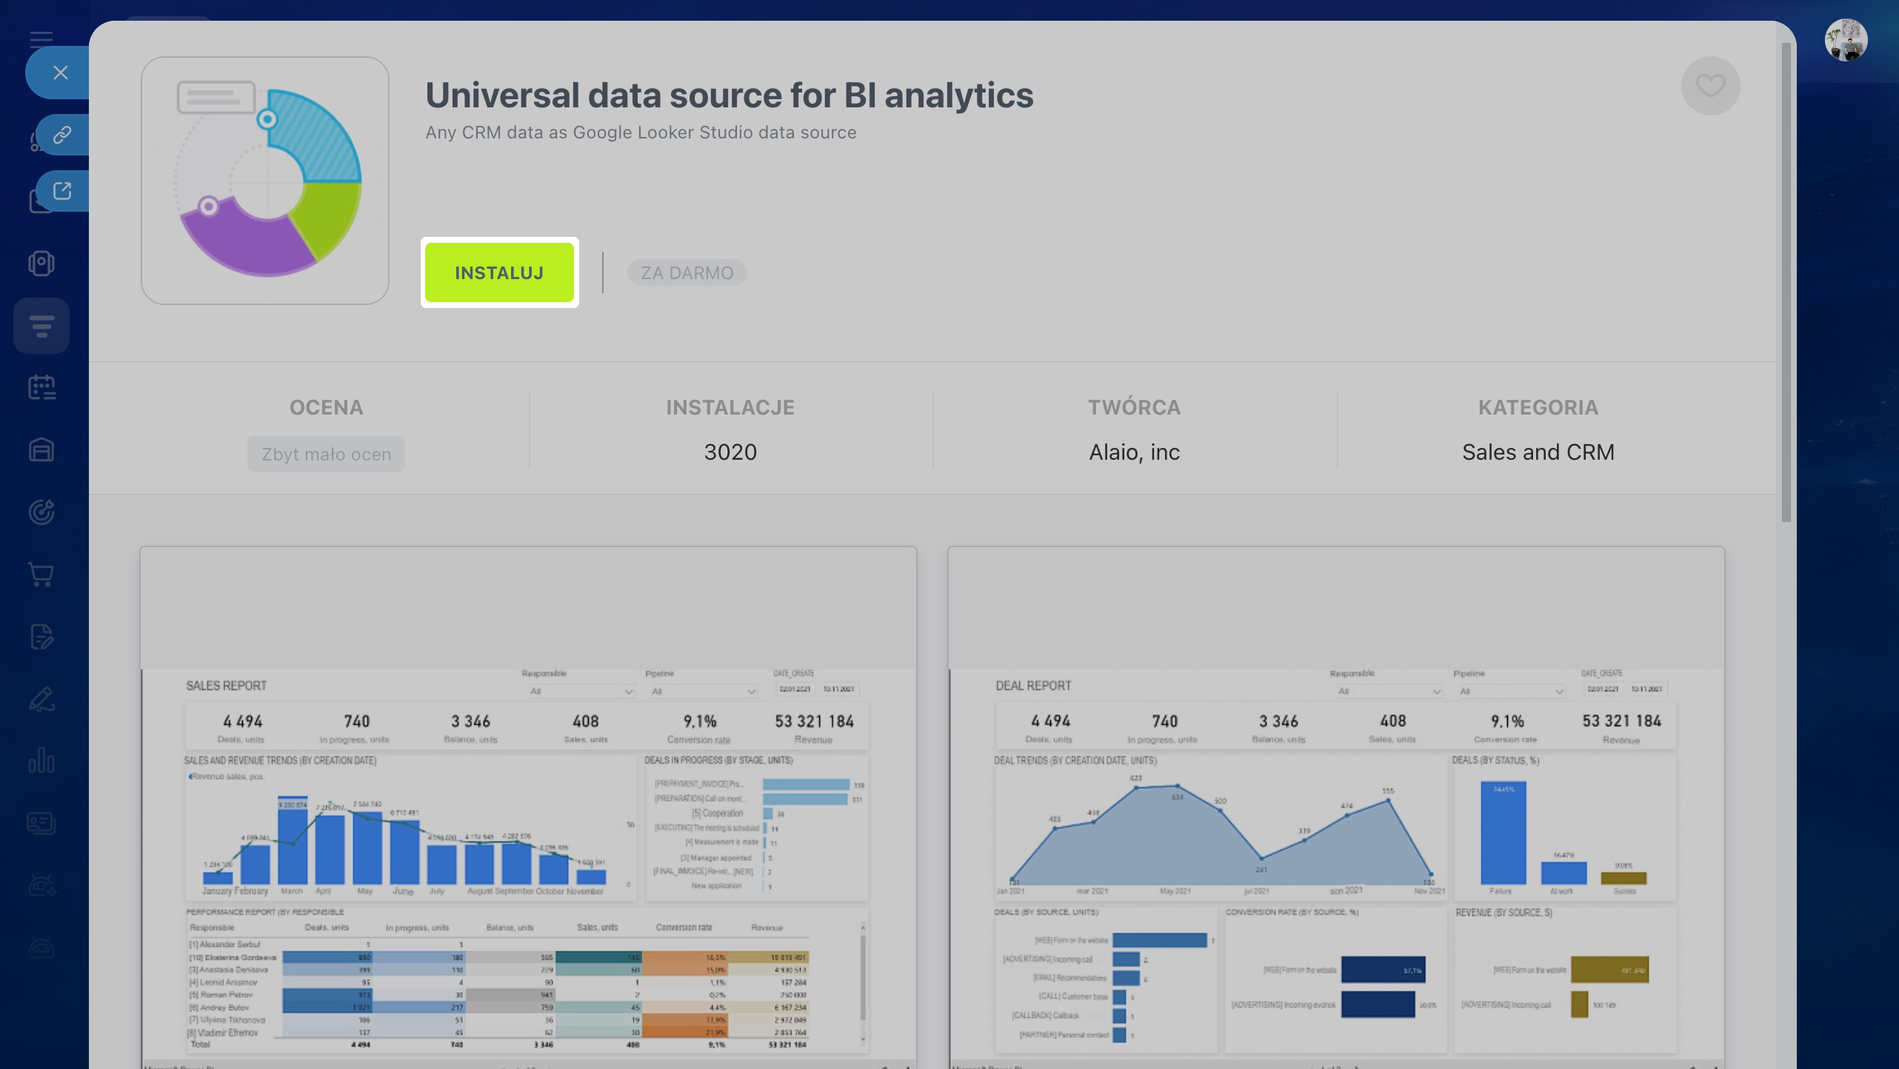Open the page in a new window icon
The image size is (1899, 1069).
pos(62,191)
